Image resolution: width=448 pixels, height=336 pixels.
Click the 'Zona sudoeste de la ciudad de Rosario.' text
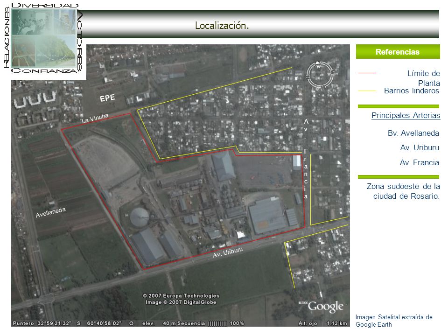[x=403, y=191]
